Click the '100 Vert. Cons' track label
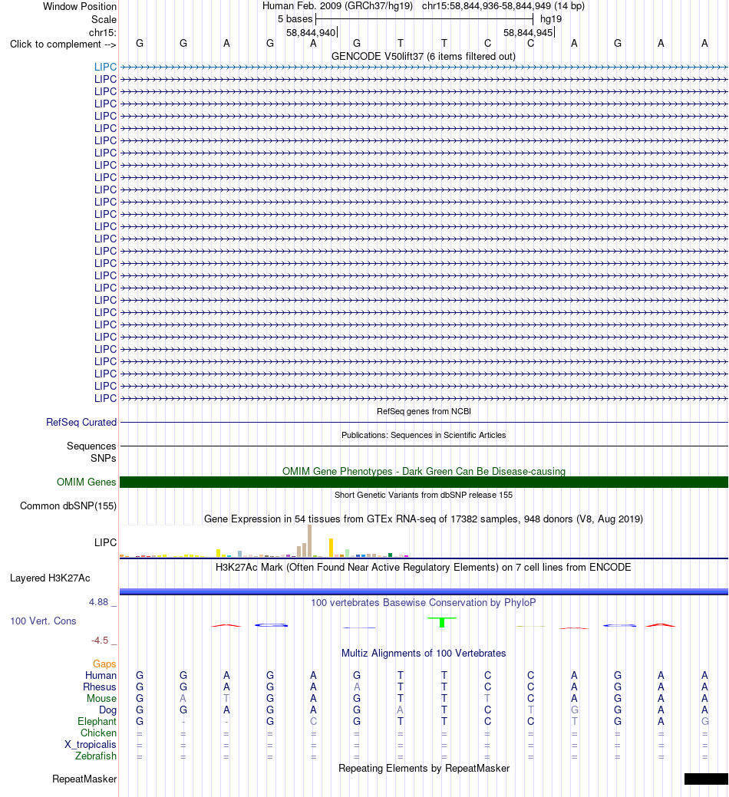The height and width of the screenshot is (797, 729). click(43, 621)
